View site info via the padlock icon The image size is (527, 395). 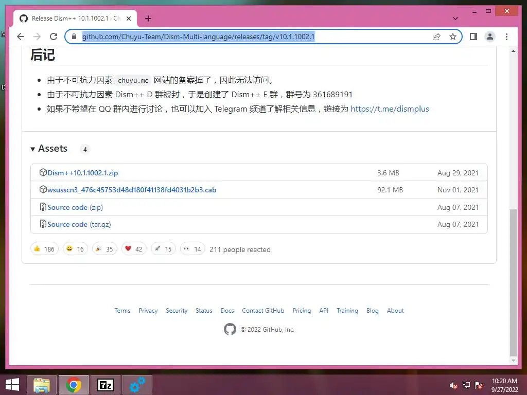tap(74, 37)
